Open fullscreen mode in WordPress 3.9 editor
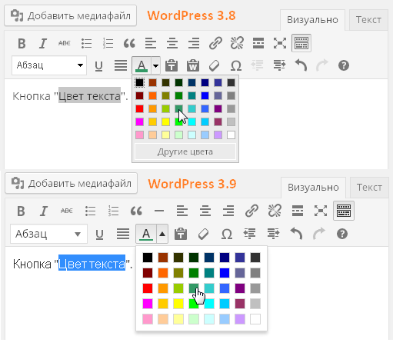The width and height of the screenshot is (393, 346). click(321, 211)
